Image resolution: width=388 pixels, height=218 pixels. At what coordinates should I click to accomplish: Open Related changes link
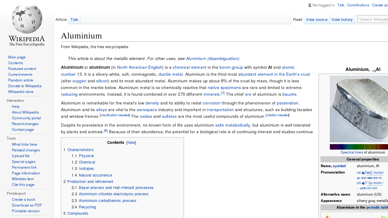pyautogui.click(x=26, y=150)
